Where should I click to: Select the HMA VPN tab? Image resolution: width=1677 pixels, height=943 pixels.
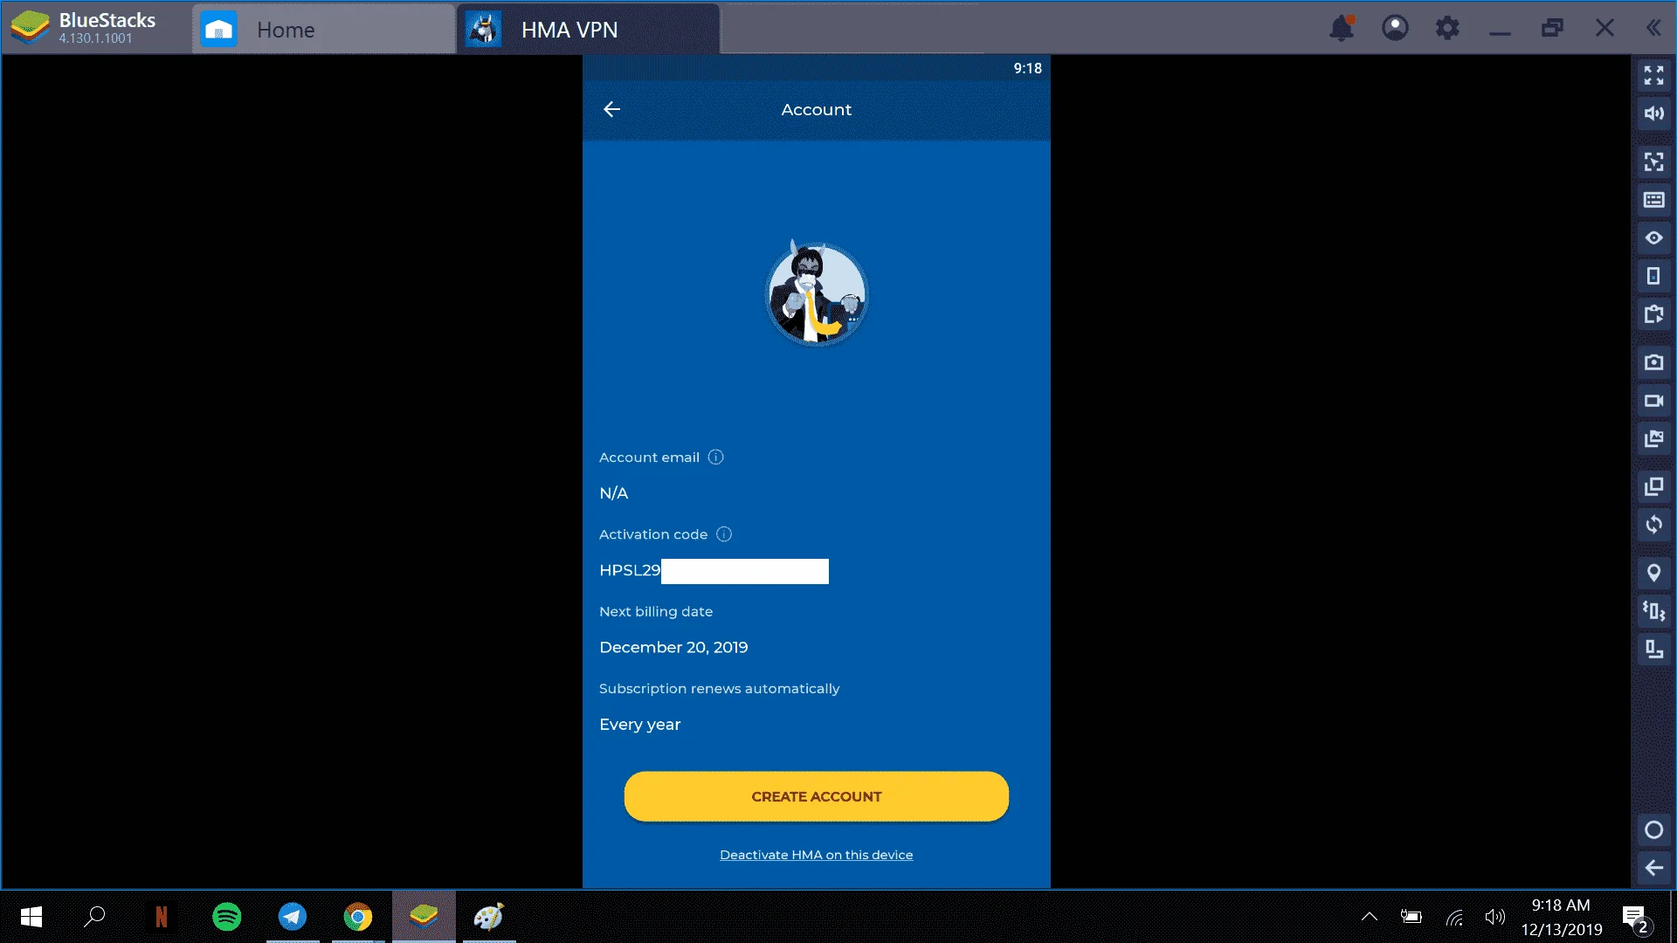589,30
